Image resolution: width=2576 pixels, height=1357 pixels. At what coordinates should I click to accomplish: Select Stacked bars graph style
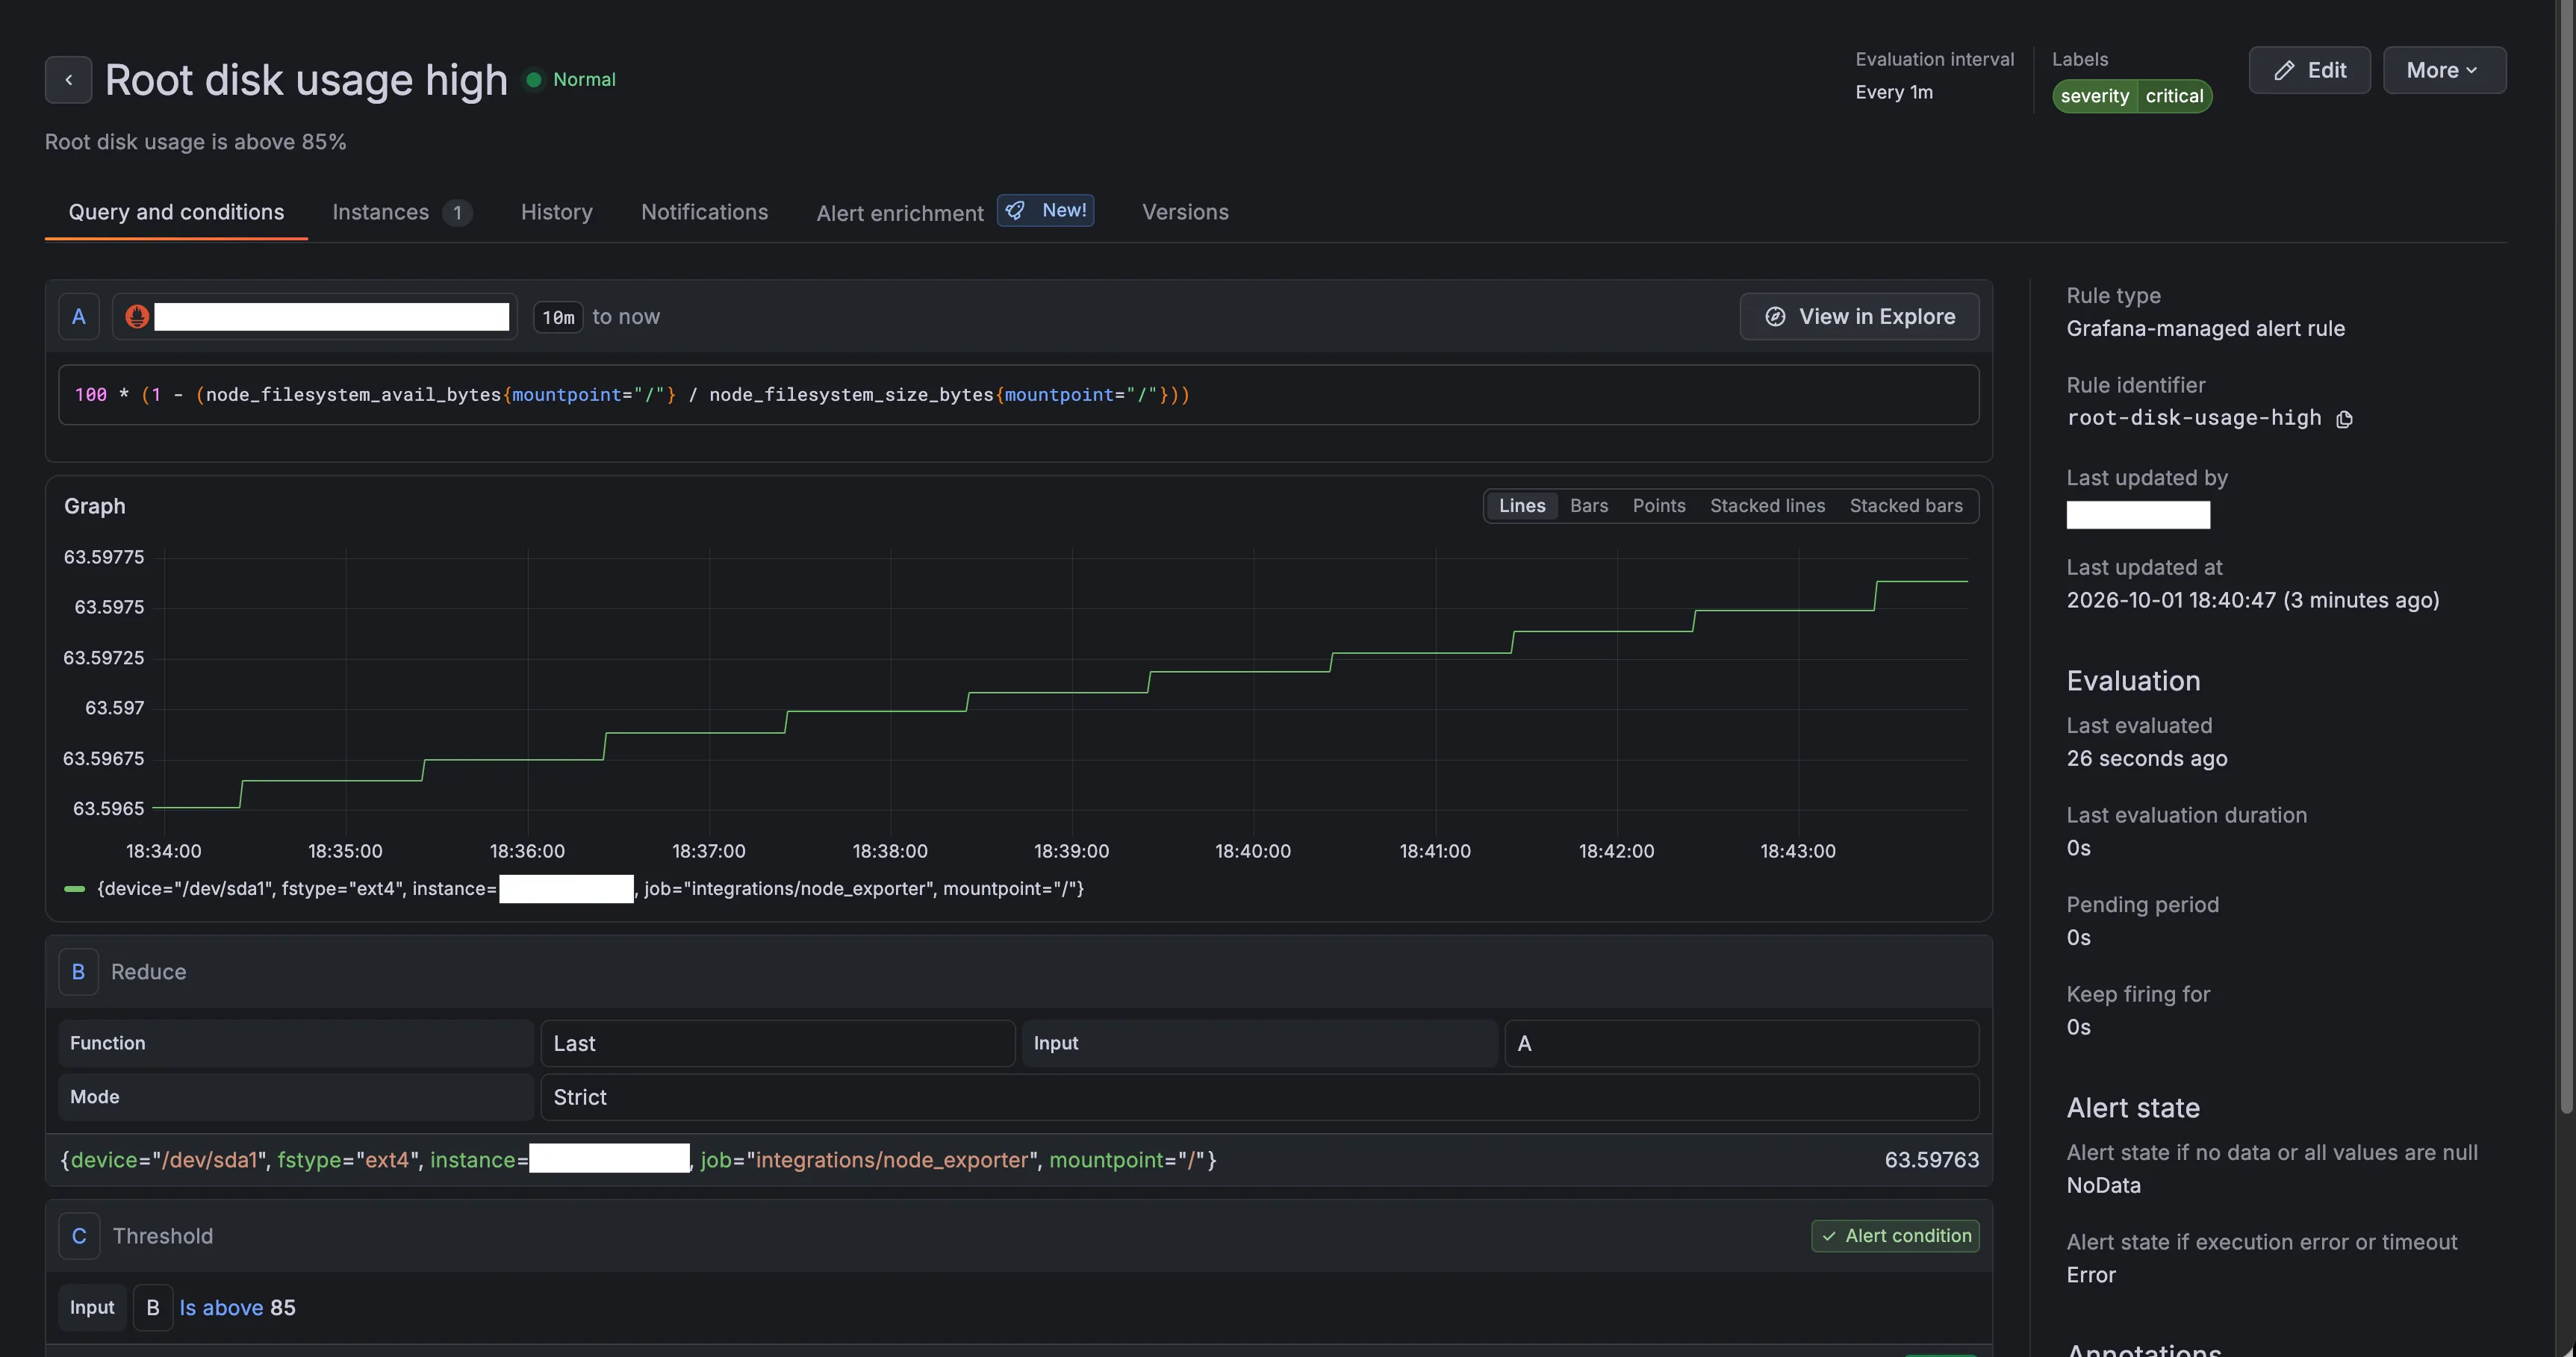[1906, 506]
